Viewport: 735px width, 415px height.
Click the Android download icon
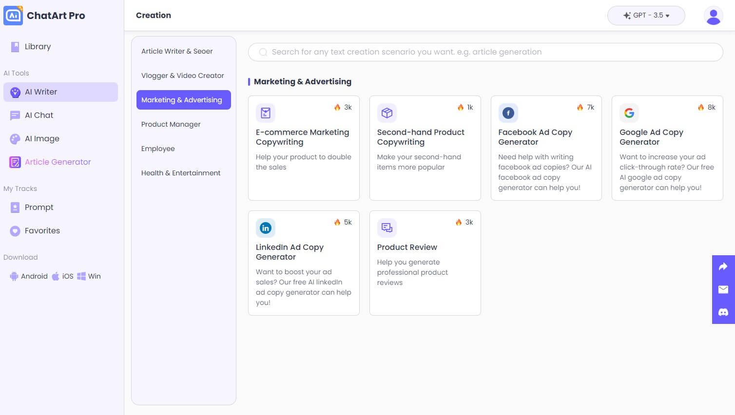(14, 276)
